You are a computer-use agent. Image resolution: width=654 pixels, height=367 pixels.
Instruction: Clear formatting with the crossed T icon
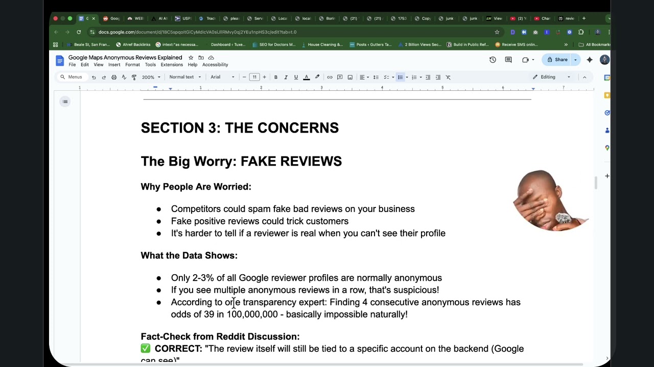(x=448, y=77)
